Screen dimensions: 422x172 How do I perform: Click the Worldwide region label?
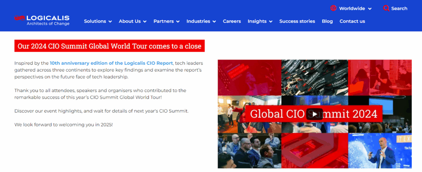point(352,9)
